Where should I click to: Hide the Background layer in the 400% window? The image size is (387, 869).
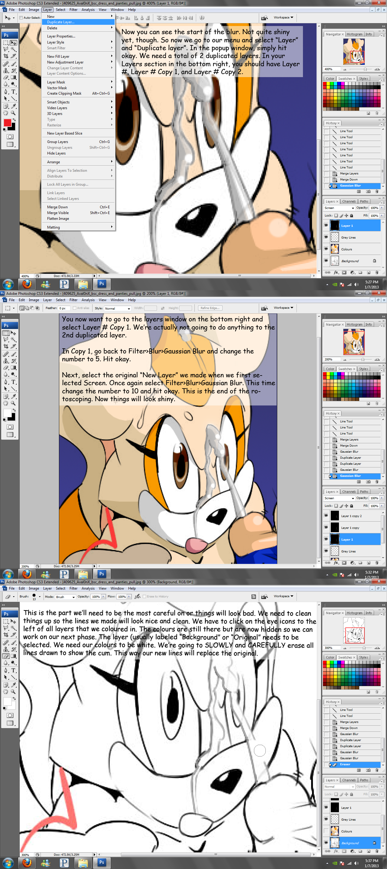326,260
